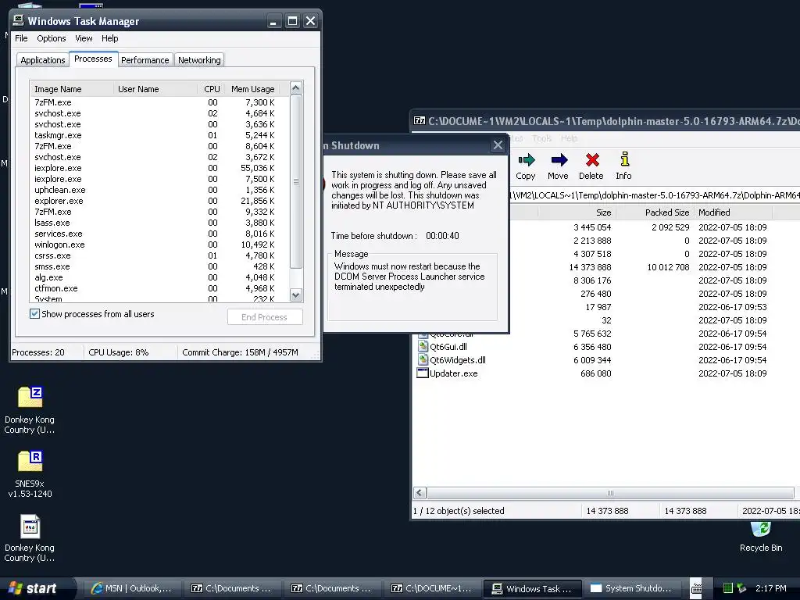Open the File menu in Task Manager
Image resolution: width=800 pixels, height=600 pixels.
[21, 38]
